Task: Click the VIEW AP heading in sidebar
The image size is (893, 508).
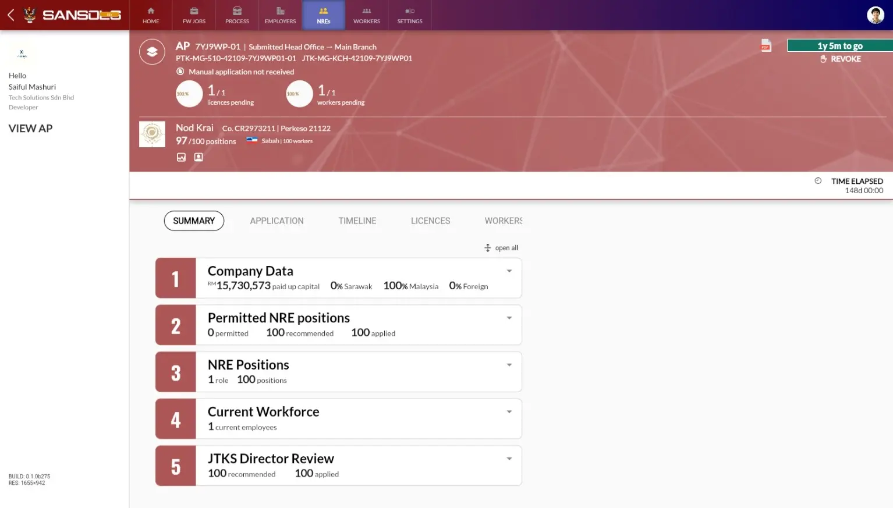Action: click(30, 129)
